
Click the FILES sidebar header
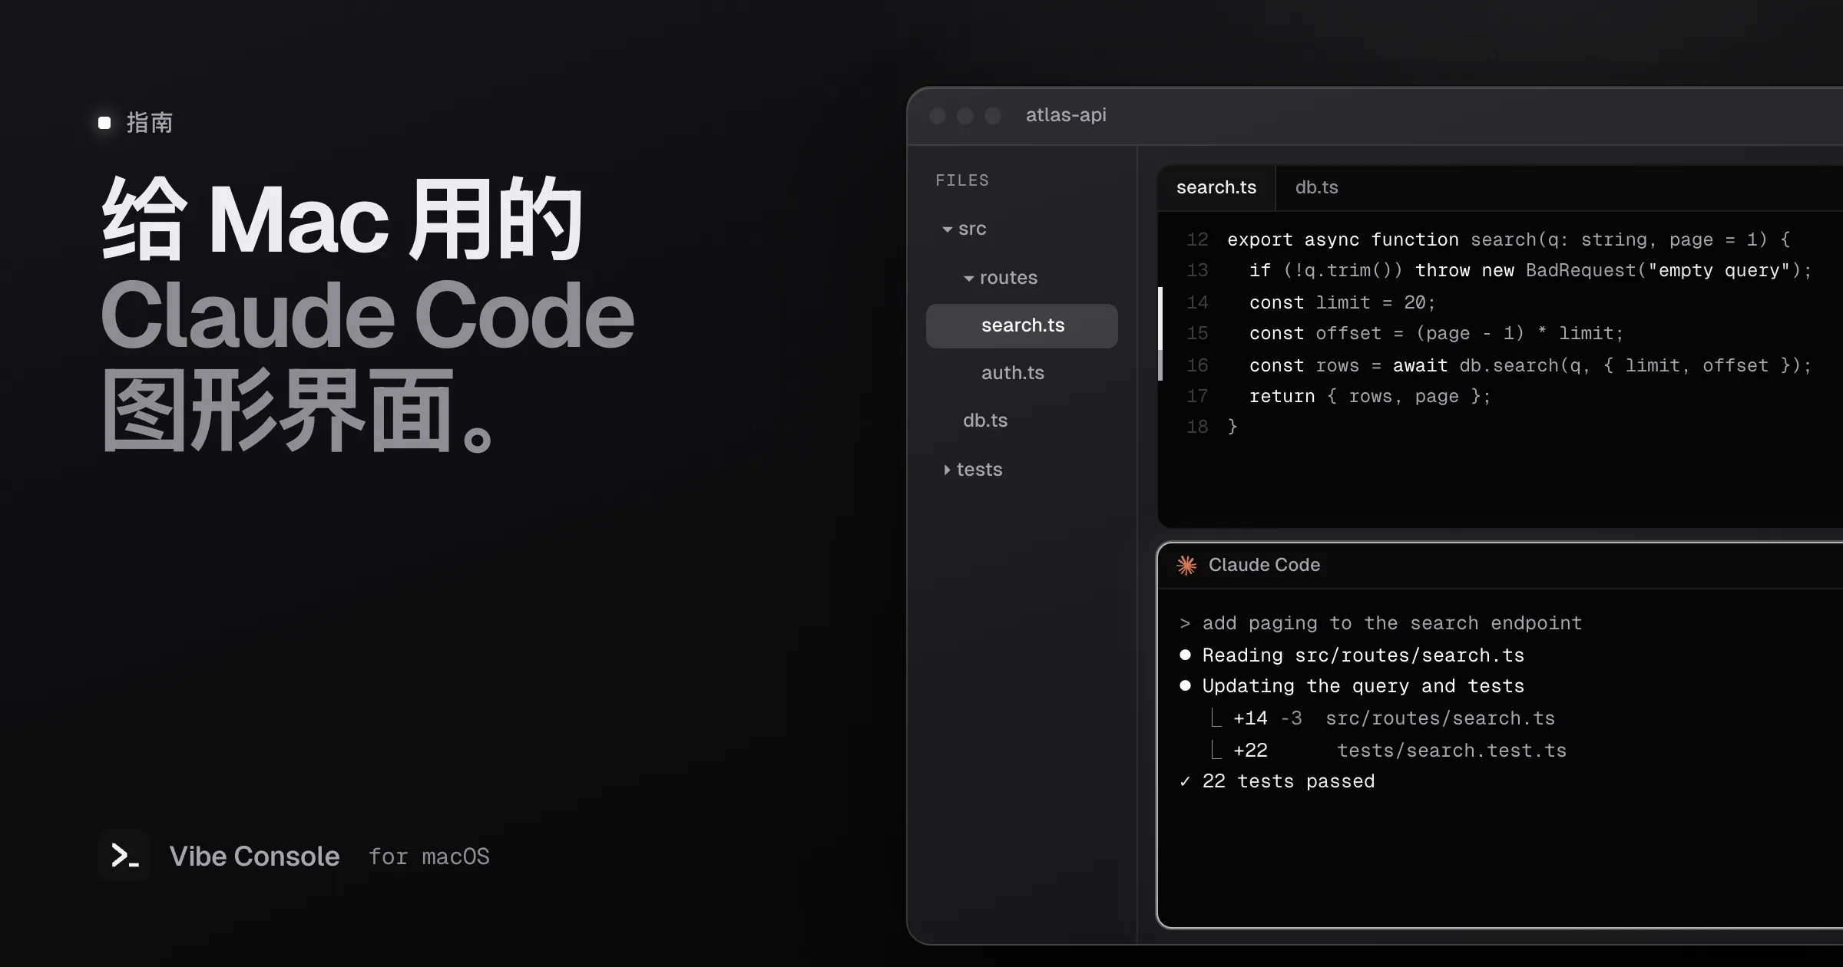click(962, 180)
